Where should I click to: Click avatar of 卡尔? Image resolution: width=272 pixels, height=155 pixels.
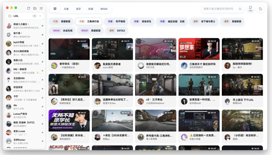click(9, 98)
